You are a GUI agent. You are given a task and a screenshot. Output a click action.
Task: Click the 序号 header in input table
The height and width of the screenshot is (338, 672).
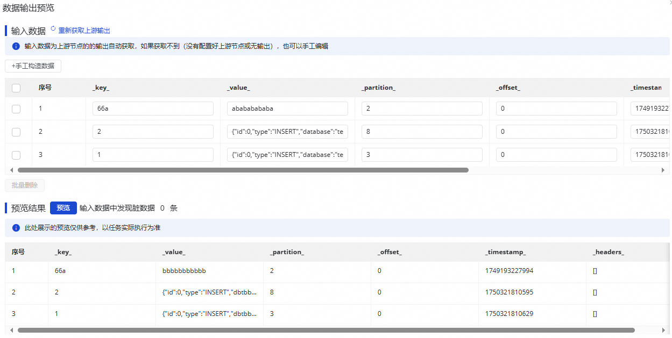coord(45,88)
